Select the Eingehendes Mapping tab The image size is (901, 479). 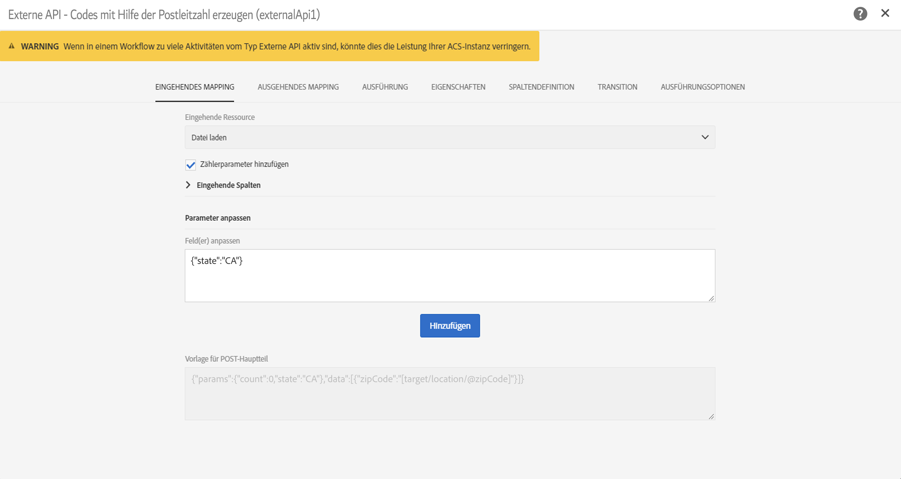[x=195, y=87]
